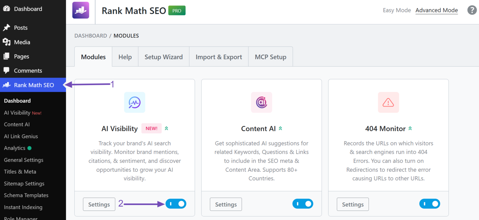Click the AI Visibility module icon
This screenshot has height=220, width=479.
(x=134, y=102)
